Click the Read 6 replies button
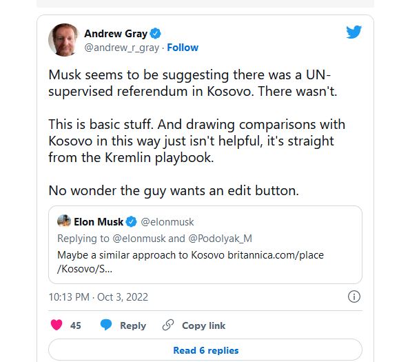The height and width of the screenshot is (362, 399). tap(205, 350)
